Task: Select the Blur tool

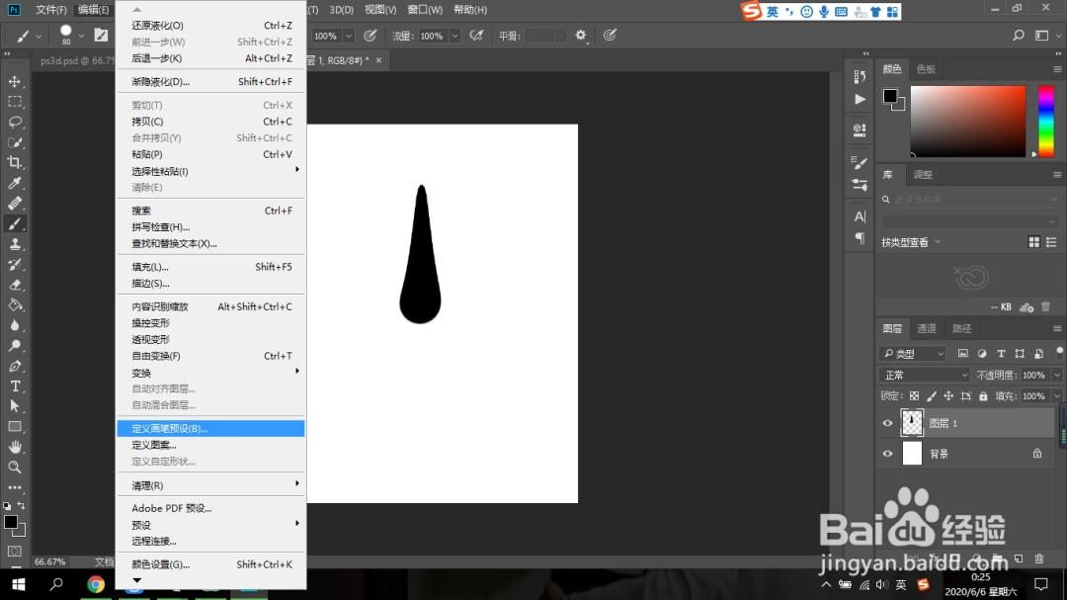Action: [14, 325]
